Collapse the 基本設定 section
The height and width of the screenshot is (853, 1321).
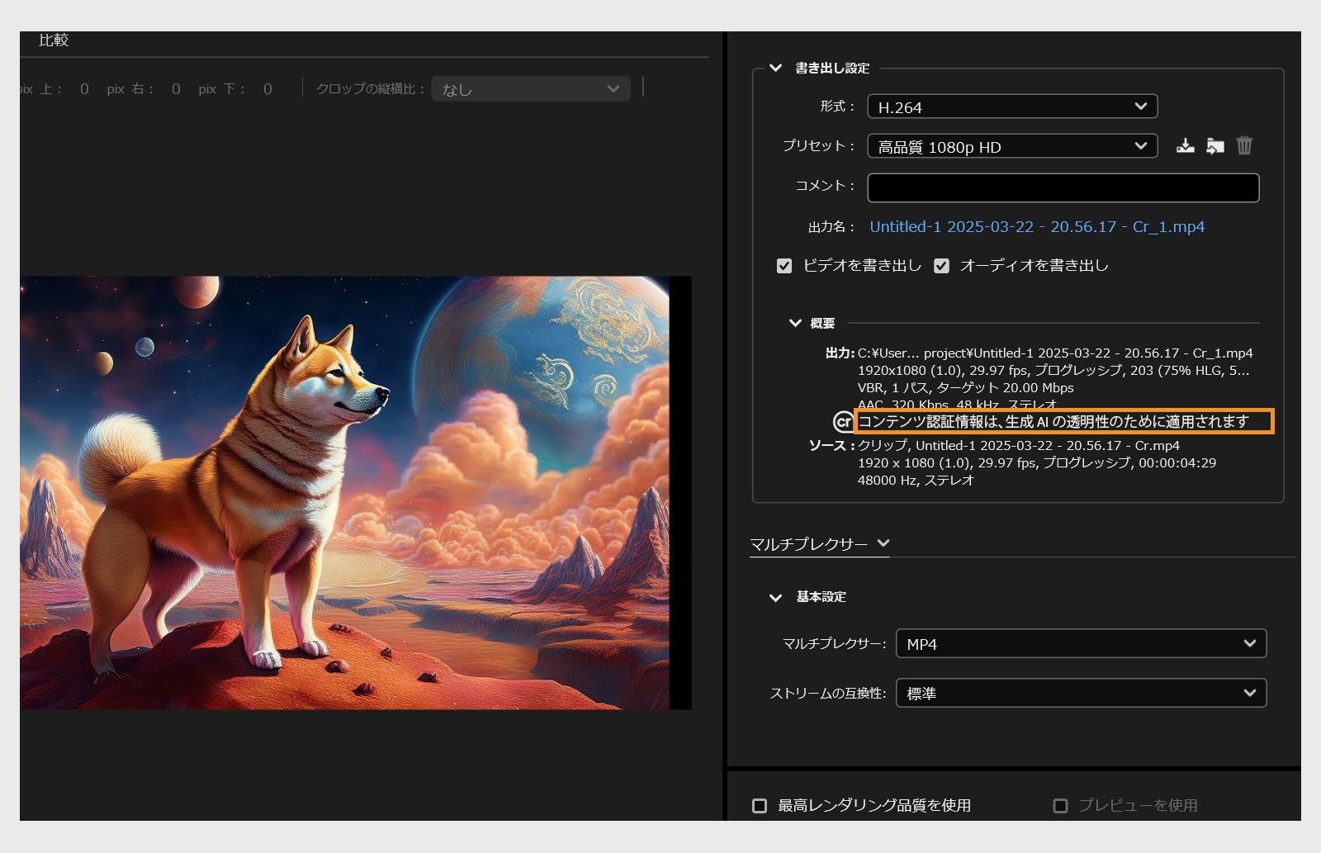[774, 596]
